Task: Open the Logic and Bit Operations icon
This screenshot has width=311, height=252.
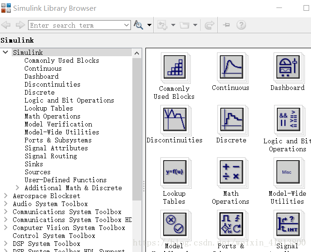Action: click(x=288, y=119)
